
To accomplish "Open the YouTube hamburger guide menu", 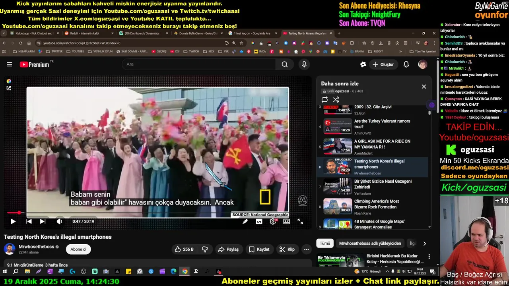I will [x=10, y=64].
